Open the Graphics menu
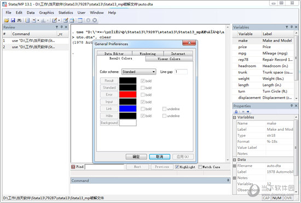301x203 pixels. [47, 13]
